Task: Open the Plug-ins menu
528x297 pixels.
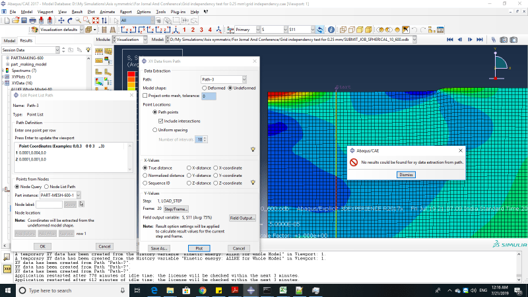Action: [x=178, y=12]
